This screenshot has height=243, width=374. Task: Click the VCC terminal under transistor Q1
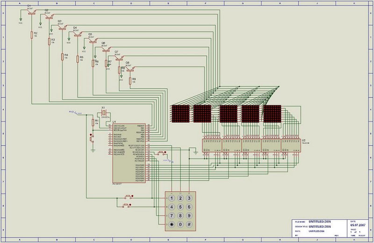(21, 20)
